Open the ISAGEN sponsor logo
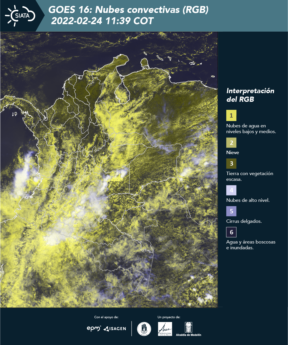Screen dimensions: 288x345 coord(115,328)
